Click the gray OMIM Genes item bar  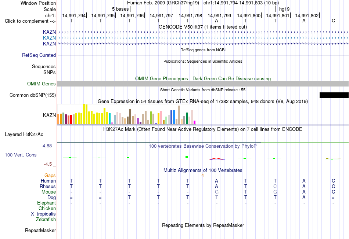203,84
